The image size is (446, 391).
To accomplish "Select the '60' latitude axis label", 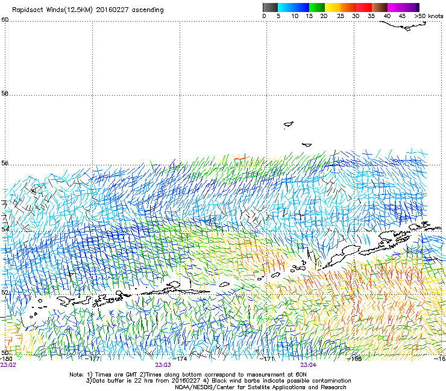I will pos(5,20).
